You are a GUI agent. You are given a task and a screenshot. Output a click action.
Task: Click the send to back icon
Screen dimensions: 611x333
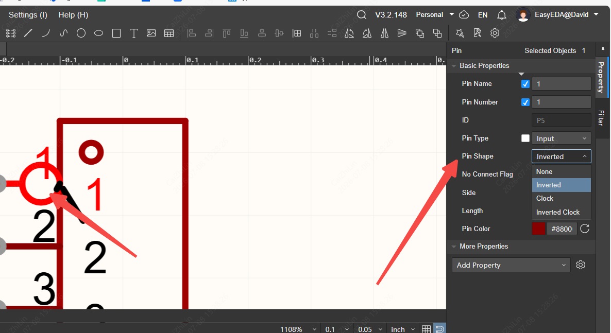click(x=437, y=33)
